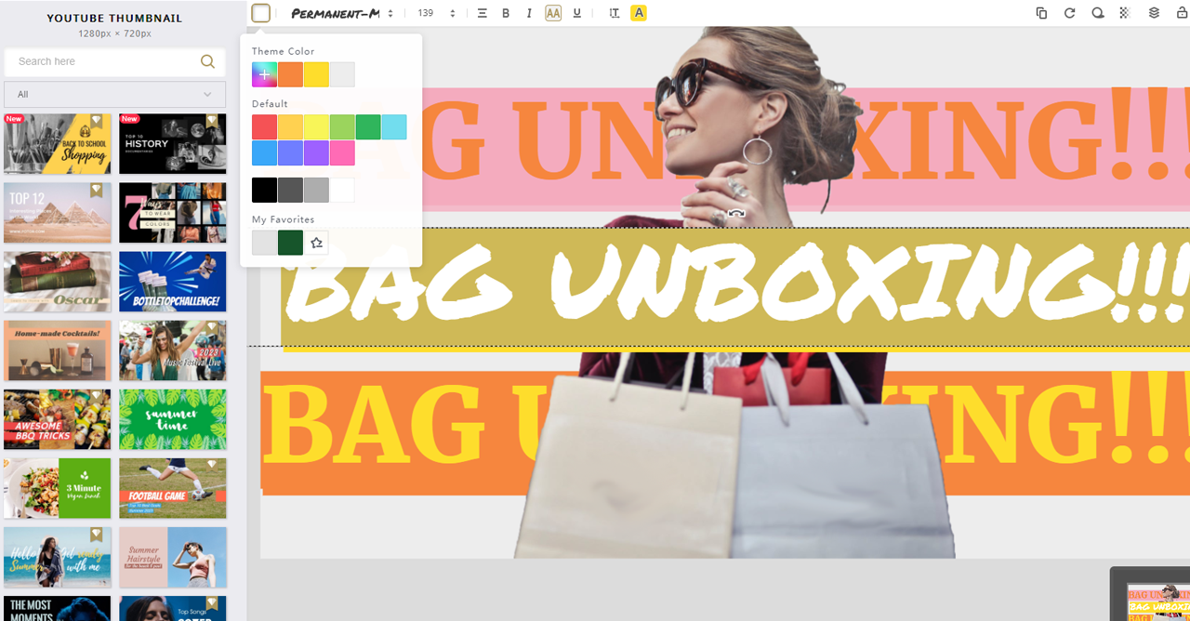This screenshot has height=621, width=1190.
Task: Choose Top 10 History template
Action: [173, 144]
